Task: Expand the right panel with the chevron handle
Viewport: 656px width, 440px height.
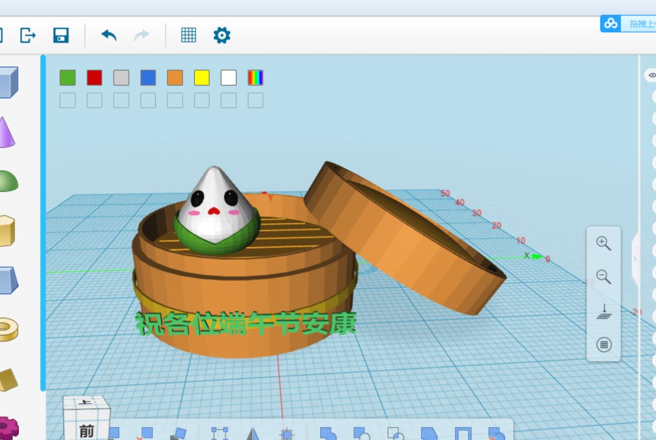Action: pos(635,259)
